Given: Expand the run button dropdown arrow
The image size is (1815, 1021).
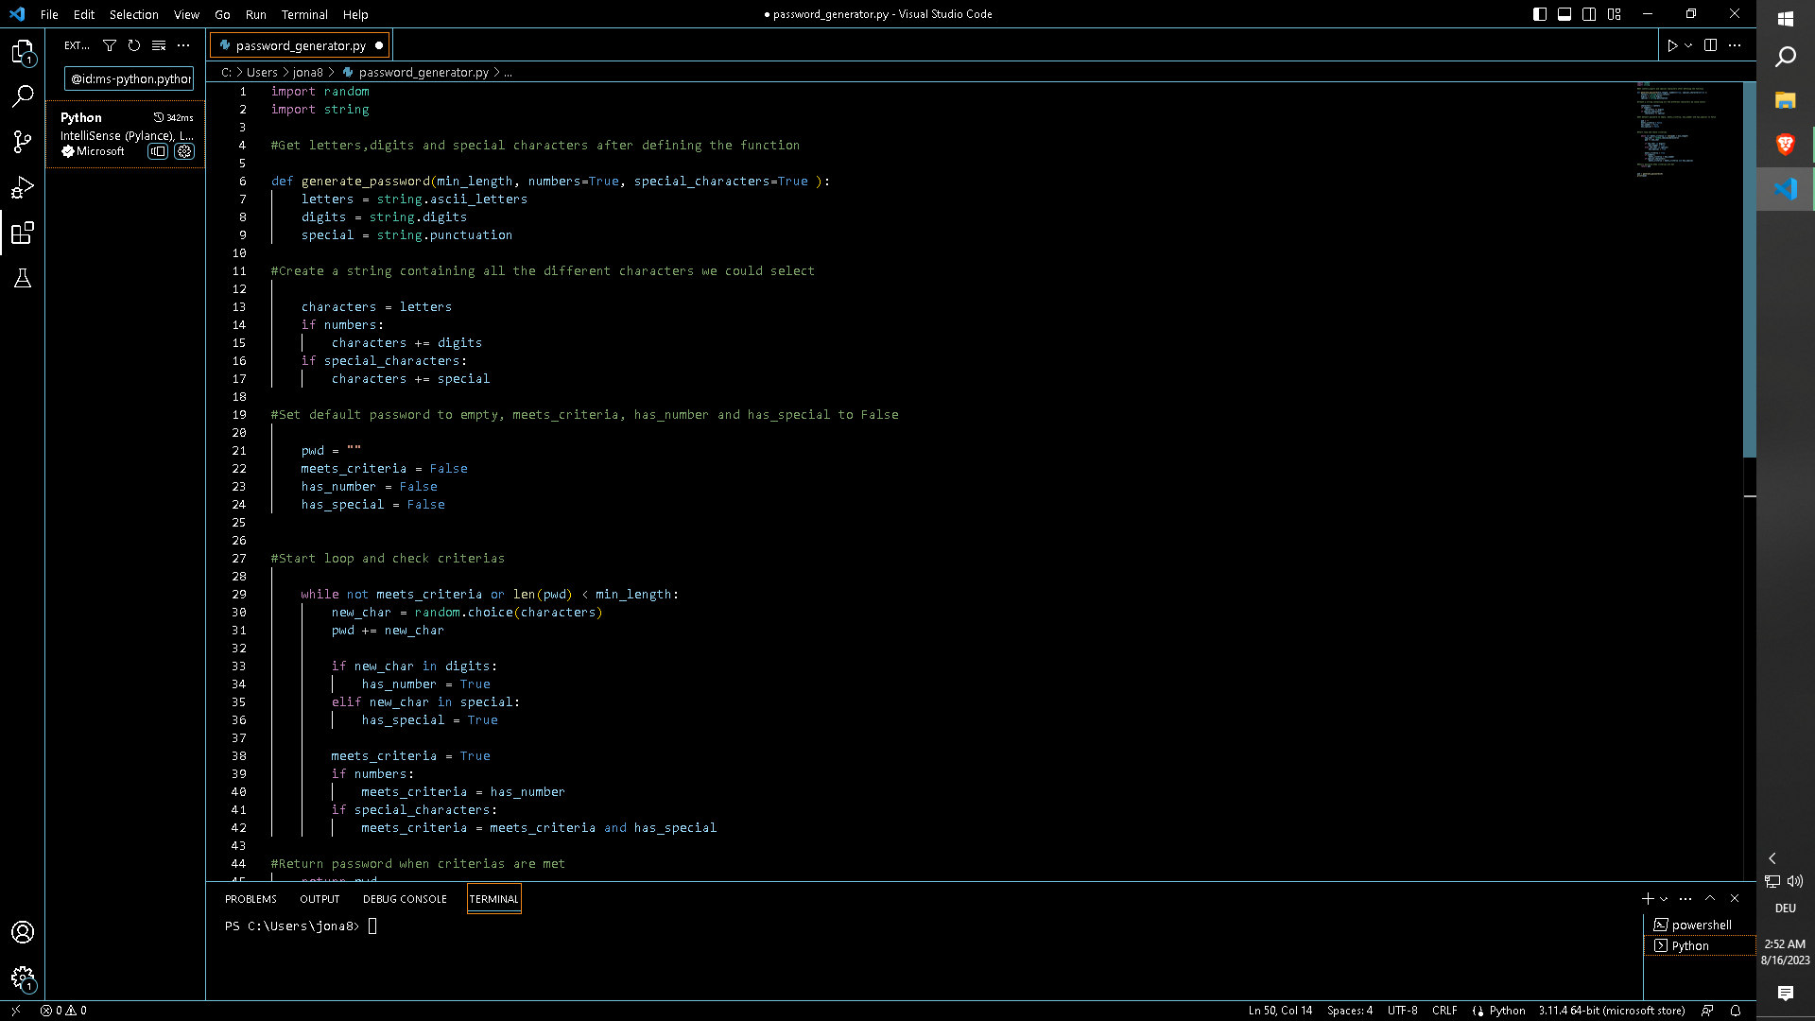Looking at the screenshot, I should (1688, 44).
